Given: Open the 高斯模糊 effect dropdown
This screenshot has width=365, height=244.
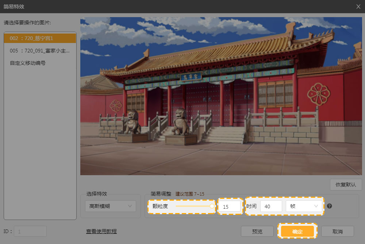Looking at the screenshot, I should 110,206.
